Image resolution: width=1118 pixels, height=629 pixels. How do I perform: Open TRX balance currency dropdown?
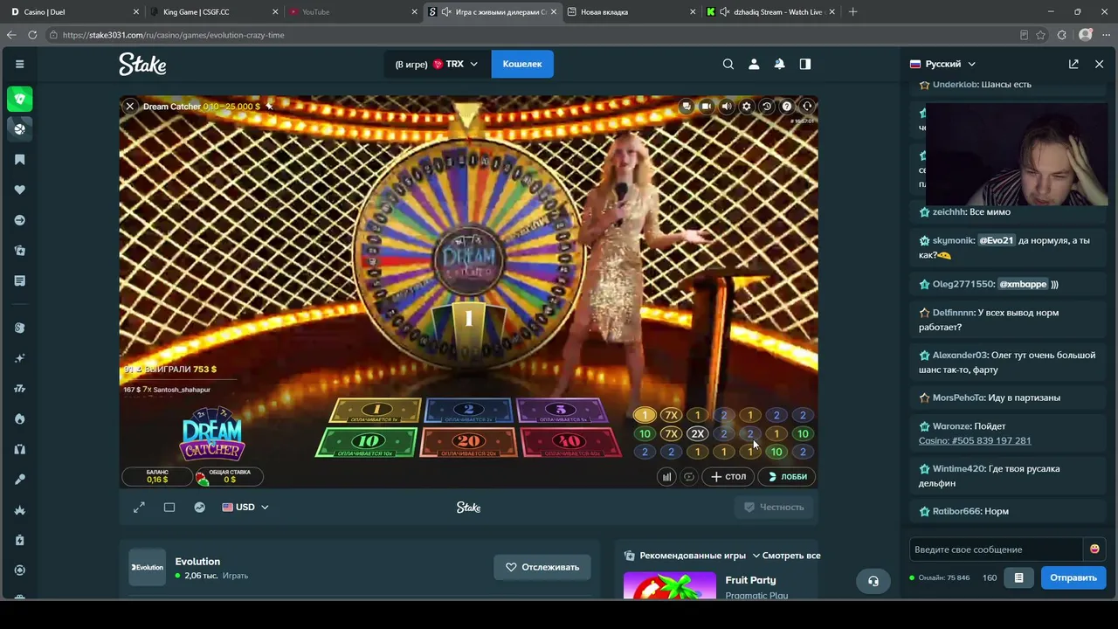click(438, 64)
